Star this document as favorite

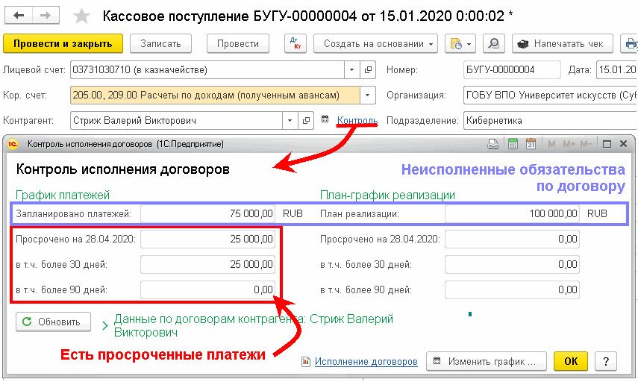point(83,16)
